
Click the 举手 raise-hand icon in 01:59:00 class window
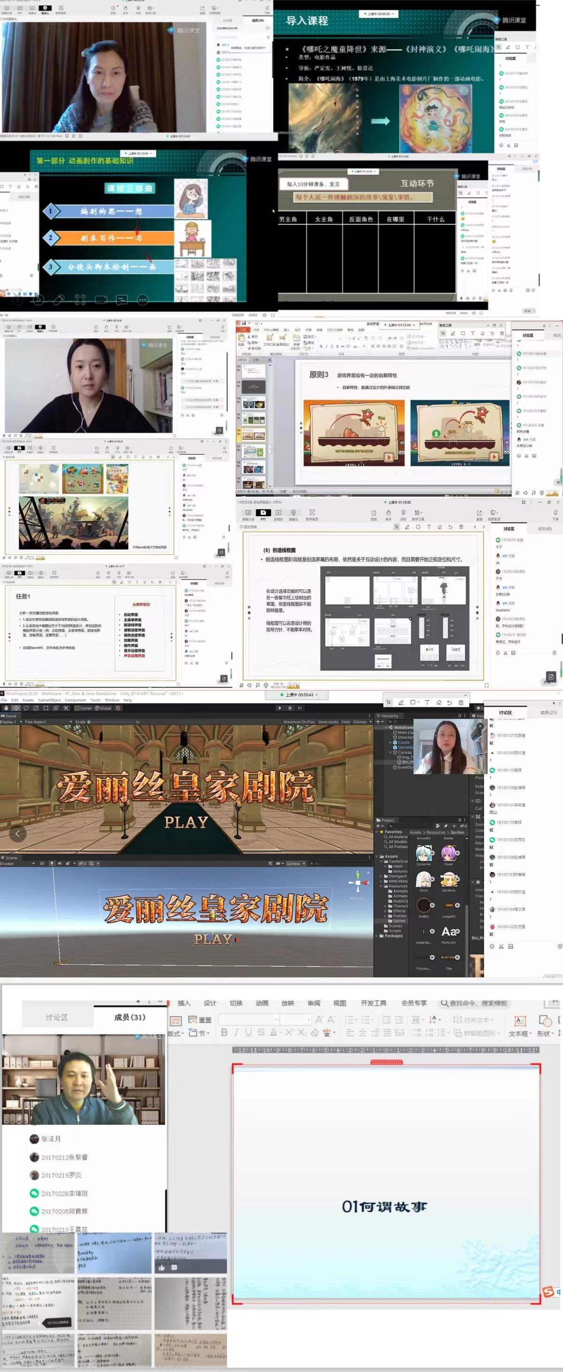pos(388,513)
